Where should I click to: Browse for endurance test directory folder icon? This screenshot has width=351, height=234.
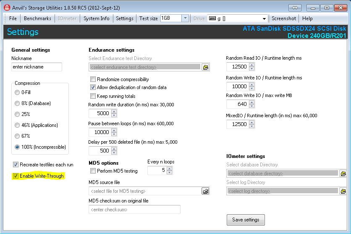coord(205,67)
